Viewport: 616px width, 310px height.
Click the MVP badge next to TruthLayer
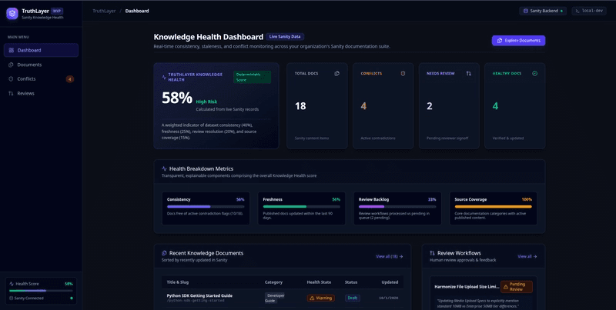(57, 11)
